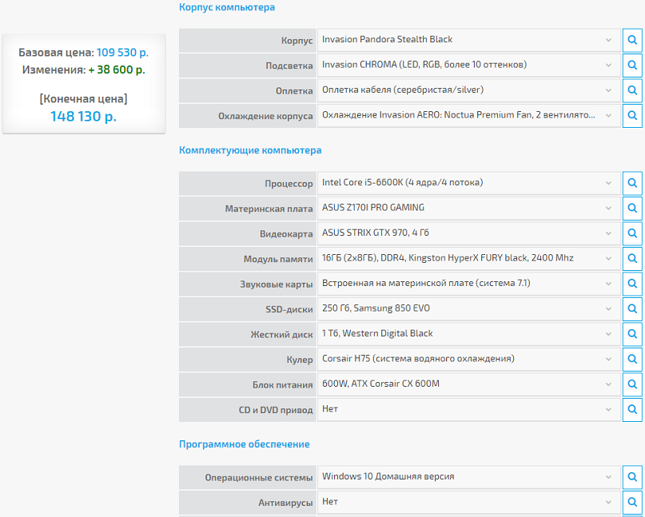Click magnifier icon next to Операционные системы
Viewport: 645px width, 517px height.
point(633,477)
